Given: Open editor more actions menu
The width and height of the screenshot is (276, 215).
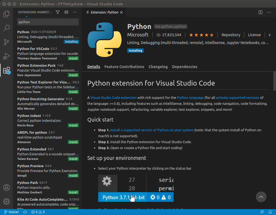Looking at the screenshot, I should click(x=269, y=12).
